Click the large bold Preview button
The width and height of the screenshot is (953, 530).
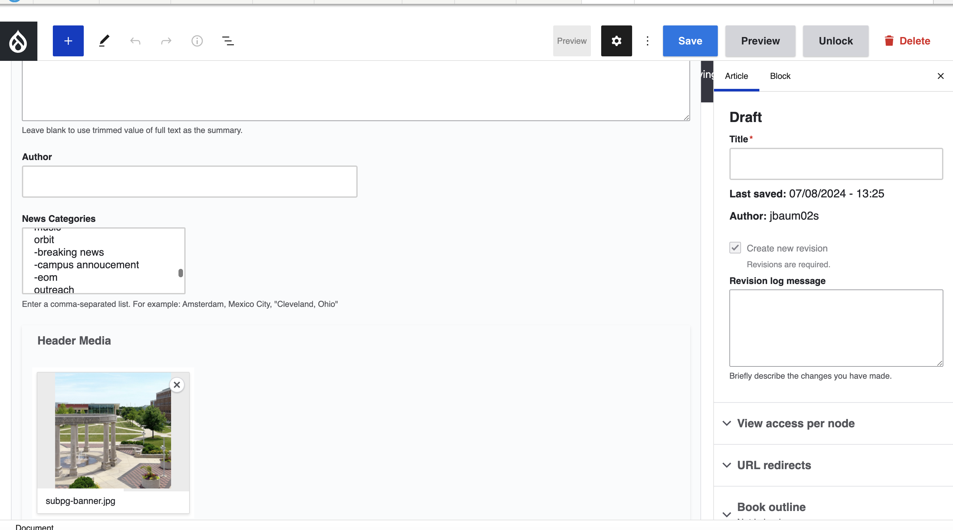760,41
